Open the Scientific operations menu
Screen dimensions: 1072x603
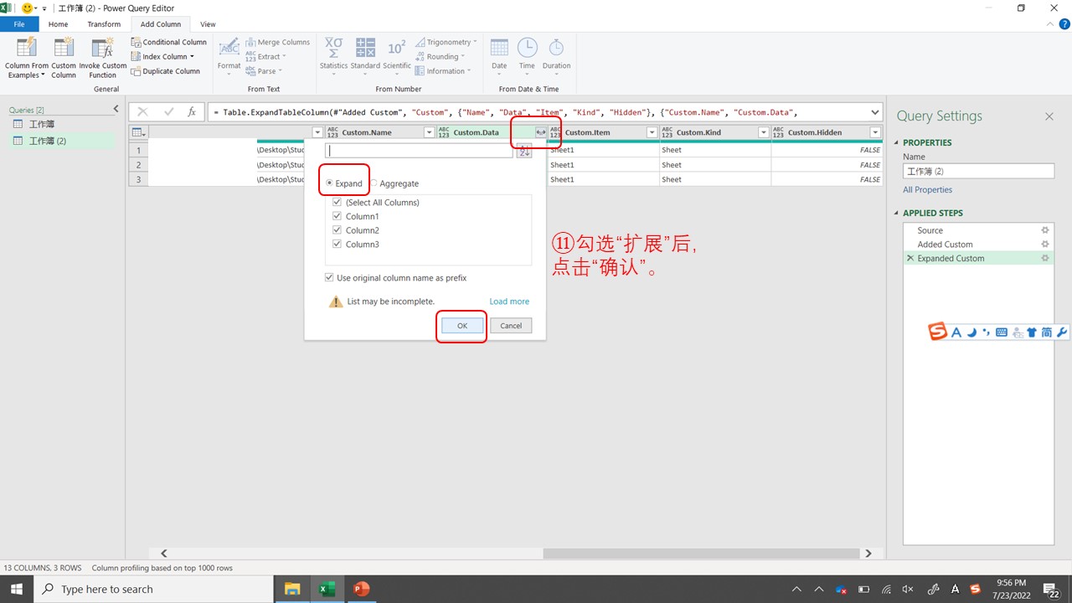(x=397, y=55)
